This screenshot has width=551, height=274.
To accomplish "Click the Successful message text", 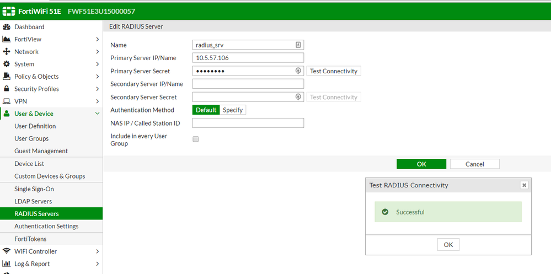I will (x=410, y=212).
